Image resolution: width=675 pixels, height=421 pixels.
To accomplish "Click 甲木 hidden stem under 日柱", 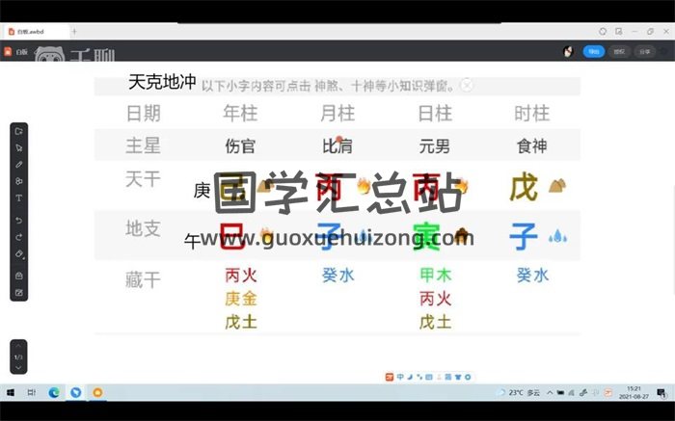I will [435, 276].
